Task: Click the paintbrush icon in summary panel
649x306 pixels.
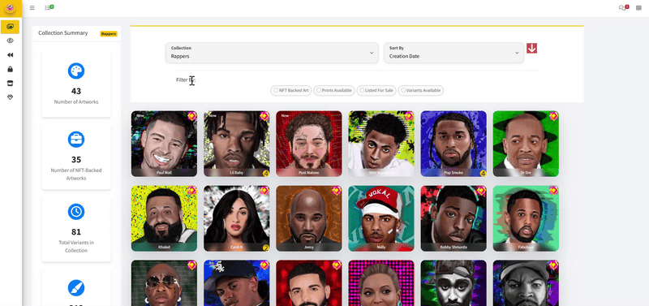Action: tap(76, 288)
